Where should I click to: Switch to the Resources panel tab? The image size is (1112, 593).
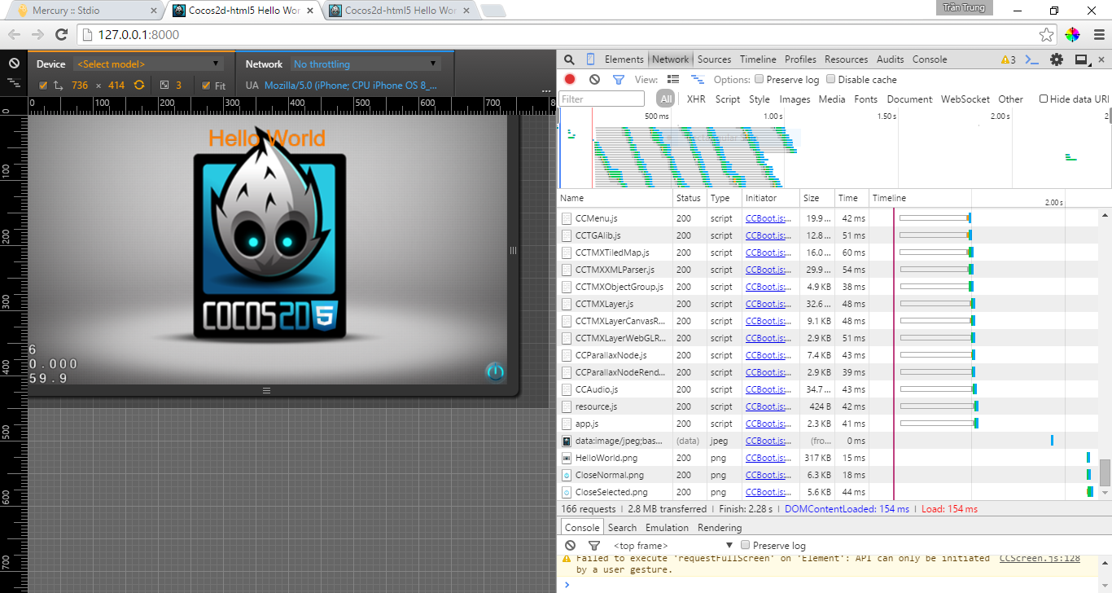click(846, 59)
